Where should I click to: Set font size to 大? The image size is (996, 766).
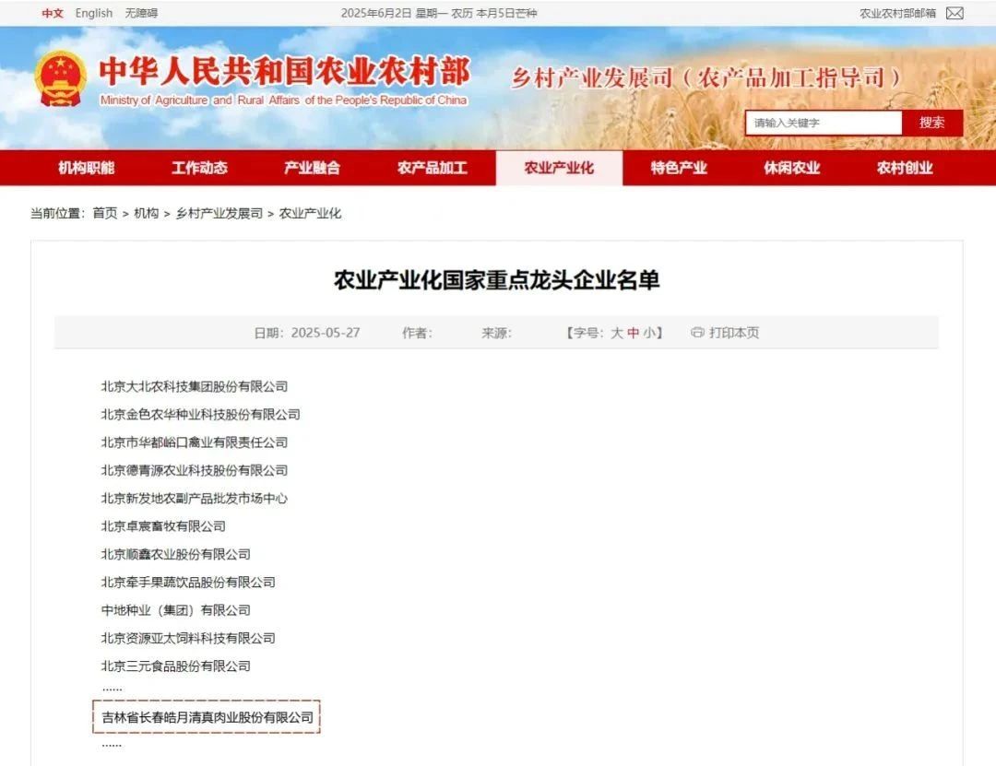(x=617, y=333)
